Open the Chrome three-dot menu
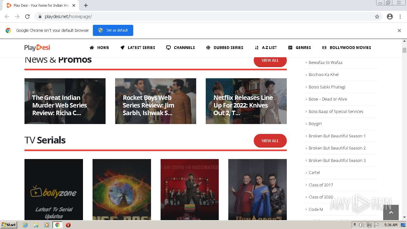Image resolution: width=407 pixels, height=229 pixels. (x=400, y=17)
